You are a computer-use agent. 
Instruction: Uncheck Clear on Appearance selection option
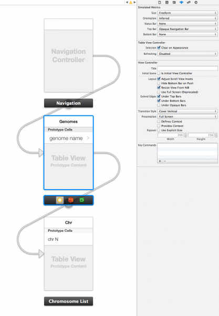pyautogui.click(x=159, y=48)
